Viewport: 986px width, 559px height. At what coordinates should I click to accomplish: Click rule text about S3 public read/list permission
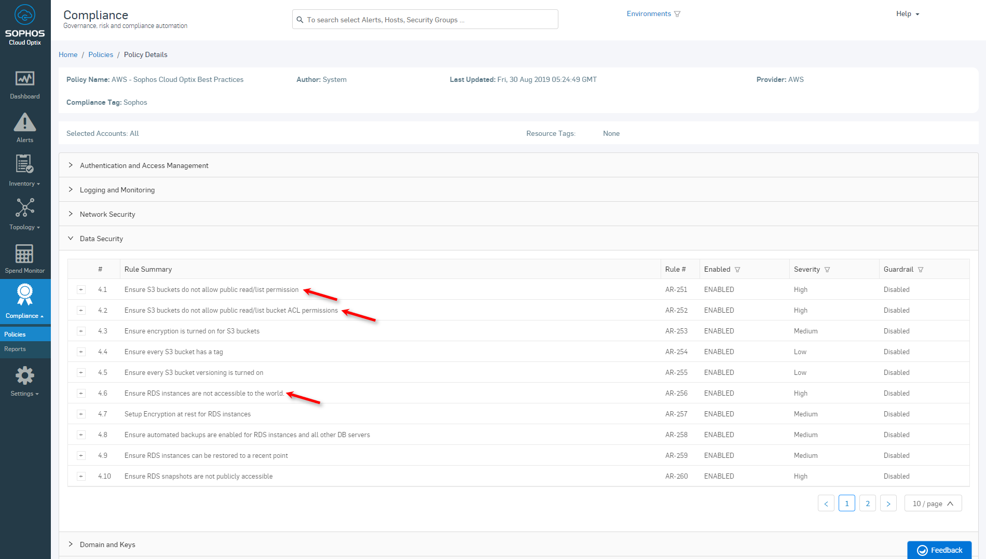[212, 290]
